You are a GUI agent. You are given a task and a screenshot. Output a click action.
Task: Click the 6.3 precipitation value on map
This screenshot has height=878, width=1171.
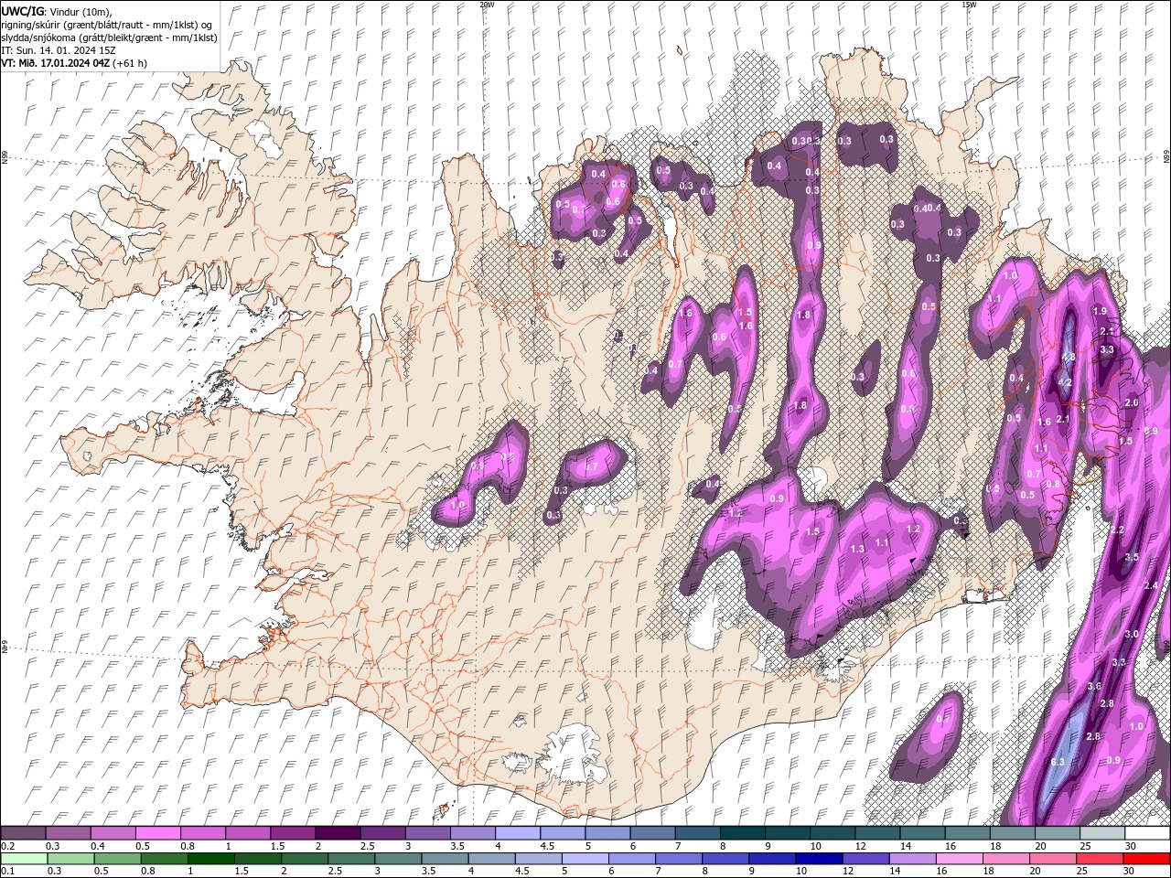[1058, 763]
